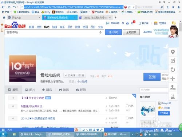This screenshot has height=137, width=182.
Task: Click the 下载地址转换 toolbar extension
Action: (x=21, y=12)
